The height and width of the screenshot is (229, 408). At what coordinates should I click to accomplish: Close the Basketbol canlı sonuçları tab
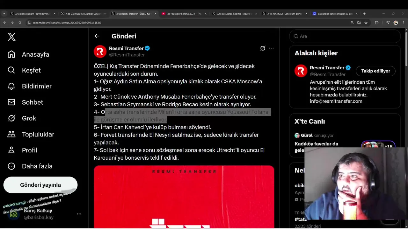click(357, 14)
